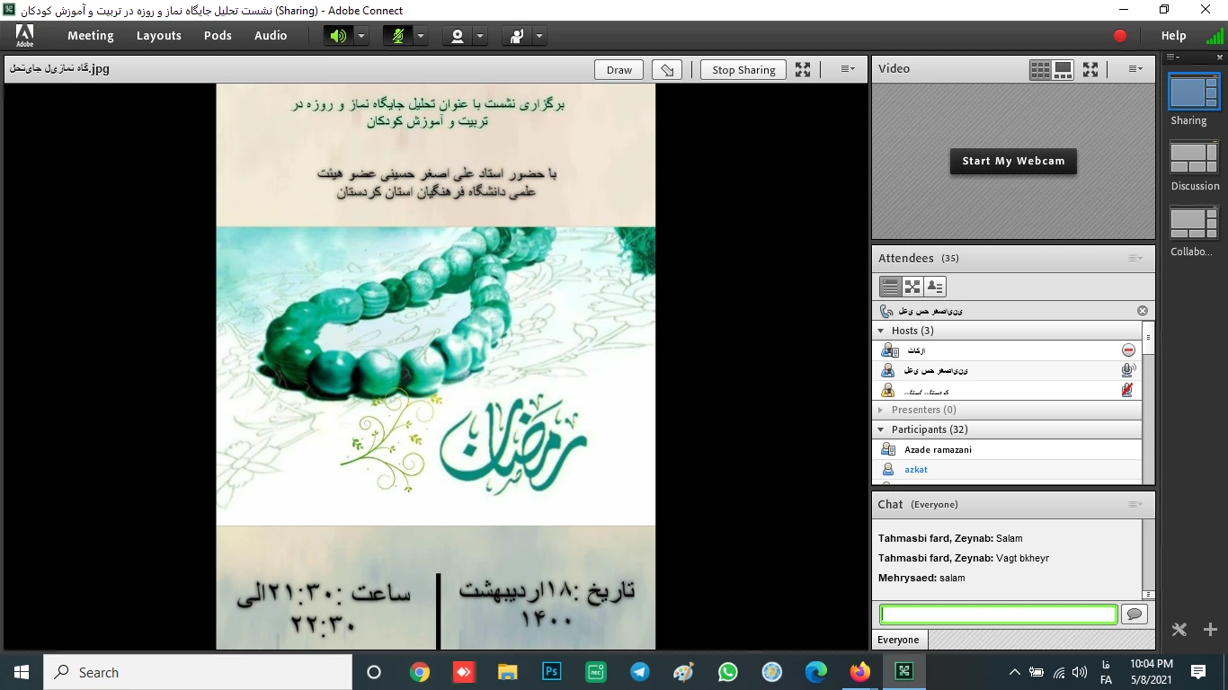1228x690 pixels.
Task: Switch Video pod to grid view
Action: pos(1040,69)
